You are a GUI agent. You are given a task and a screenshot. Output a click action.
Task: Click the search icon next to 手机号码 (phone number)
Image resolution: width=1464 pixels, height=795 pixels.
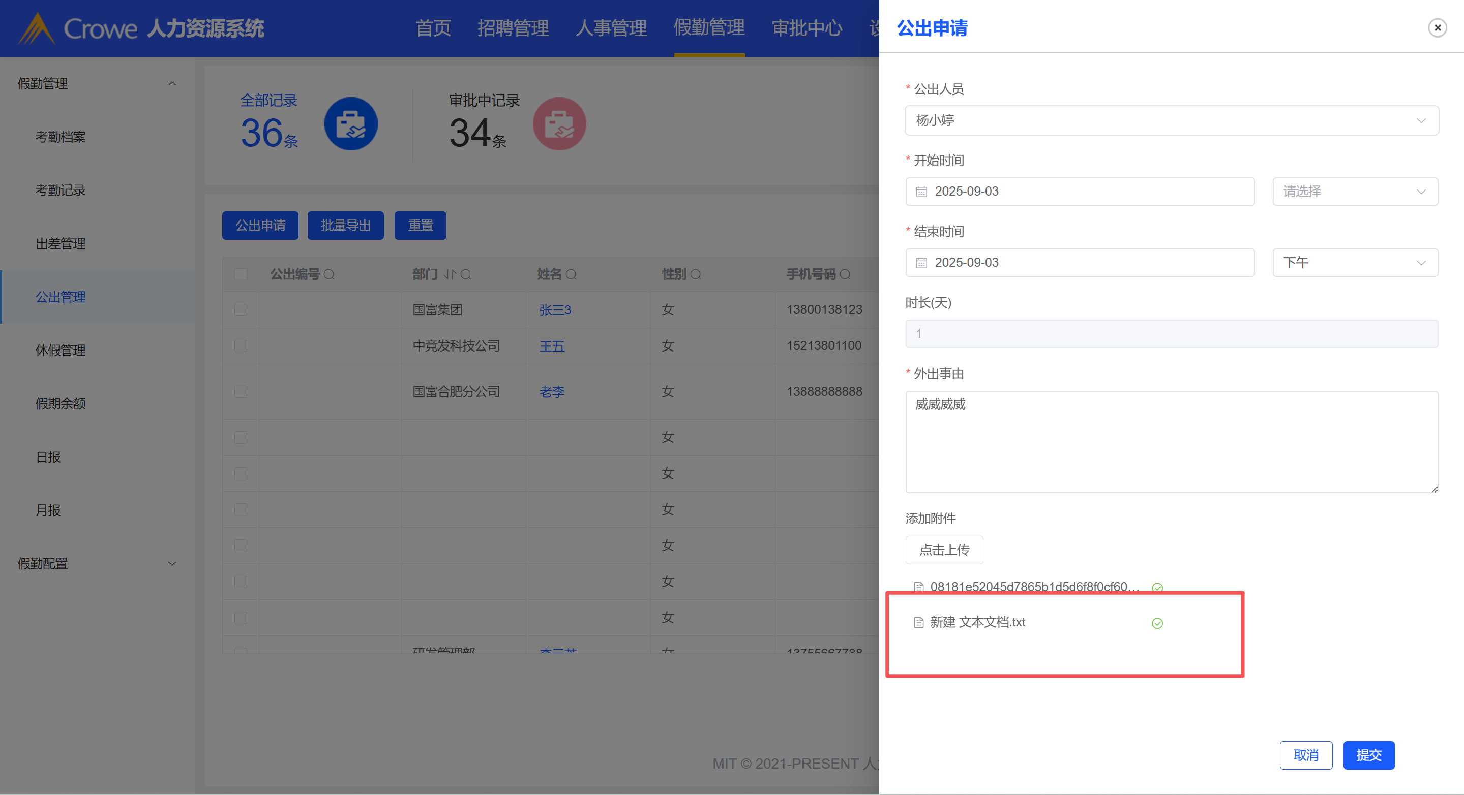(845, 275)
